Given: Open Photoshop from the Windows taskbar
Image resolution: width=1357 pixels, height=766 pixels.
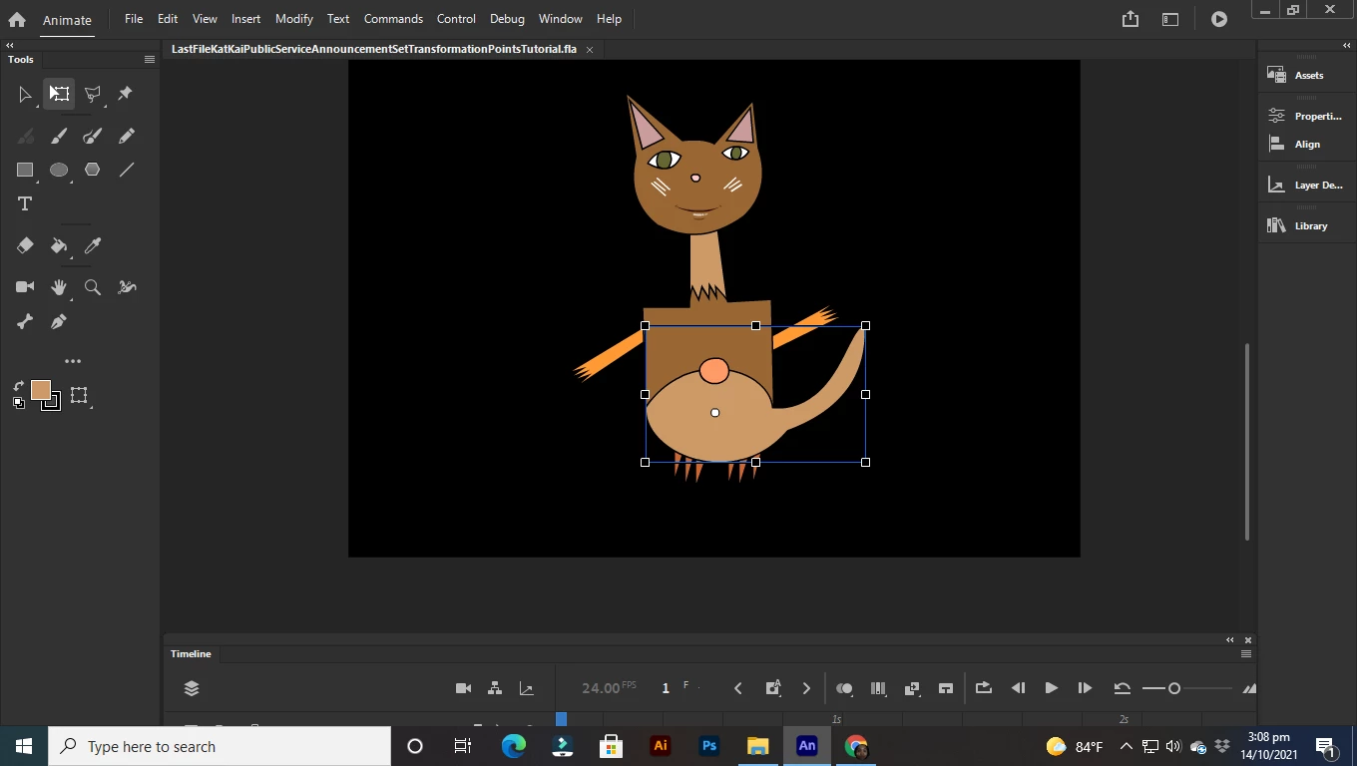Looking at the screenshot, I should [709, 746].
